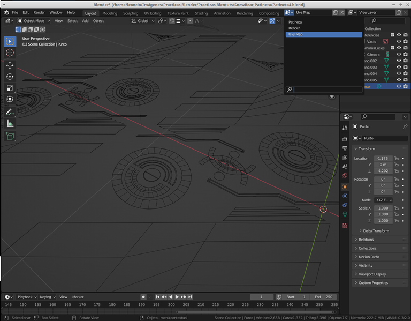This screenshot has width=411, height=321.
Task: Hide the selected Punto object in the outliner
Action: point(399,86)
